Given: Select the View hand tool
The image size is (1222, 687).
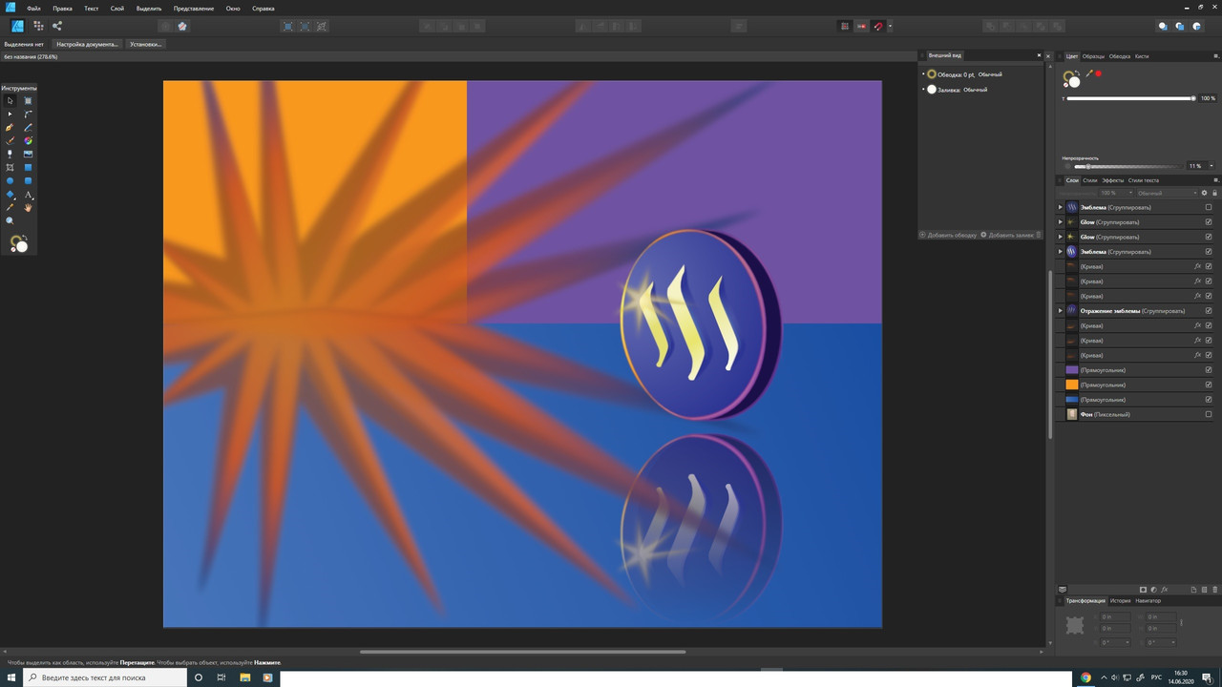Looking at the screenshot, I should (28, 207).
